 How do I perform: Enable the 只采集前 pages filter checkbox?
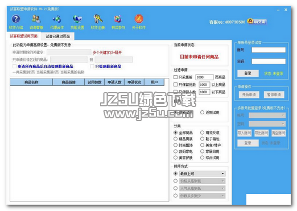tap(176, 77)
